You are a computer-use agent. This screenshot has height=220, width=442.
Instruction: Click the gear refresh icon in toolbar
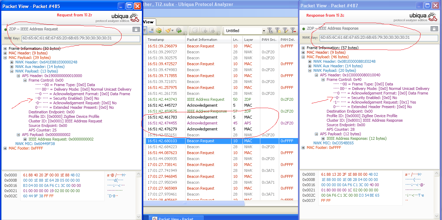click(x=179, y=31)
